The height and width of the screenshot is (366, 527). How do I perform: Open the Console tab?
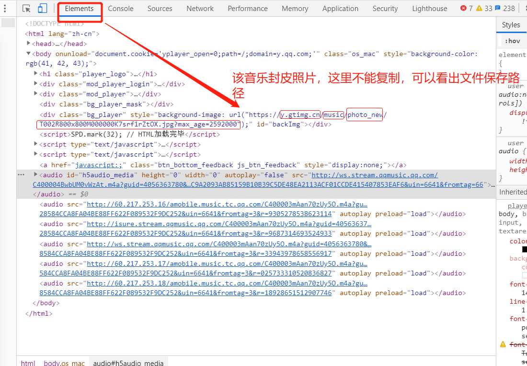tap(121, 9)
